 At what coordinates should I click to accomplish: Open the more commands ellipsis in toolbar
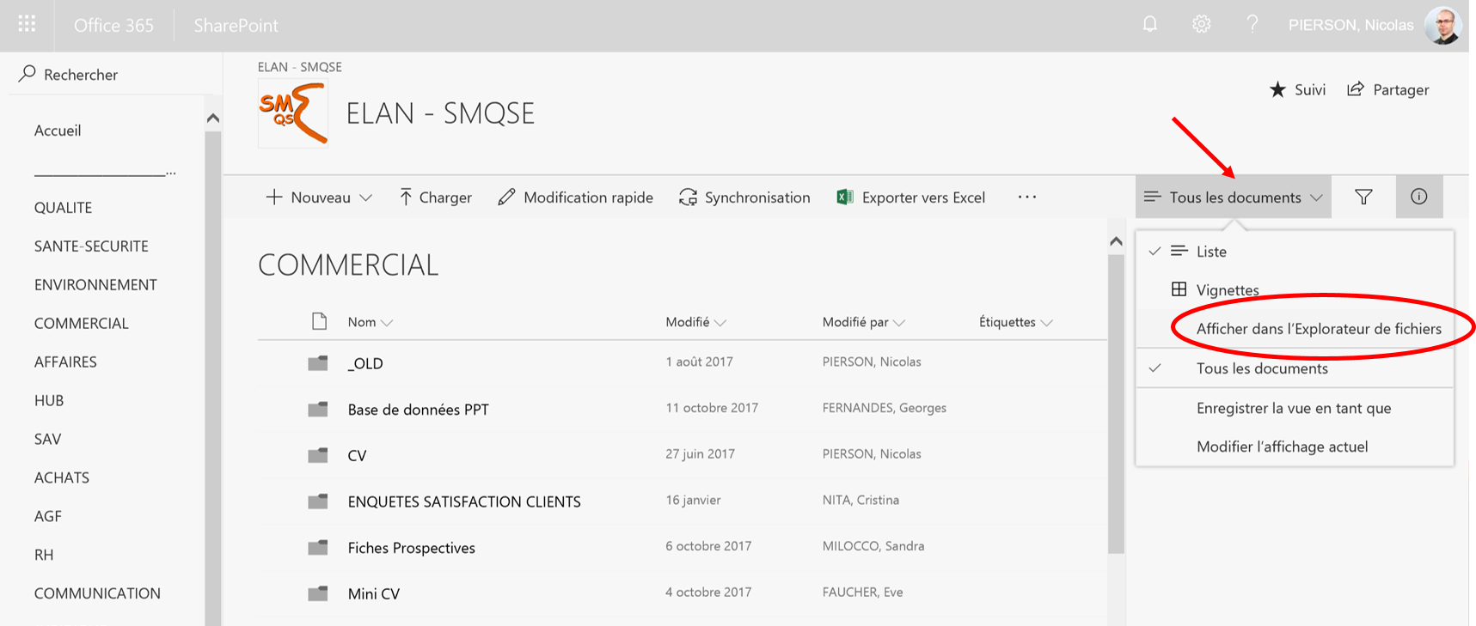(x=1026, y=198)
